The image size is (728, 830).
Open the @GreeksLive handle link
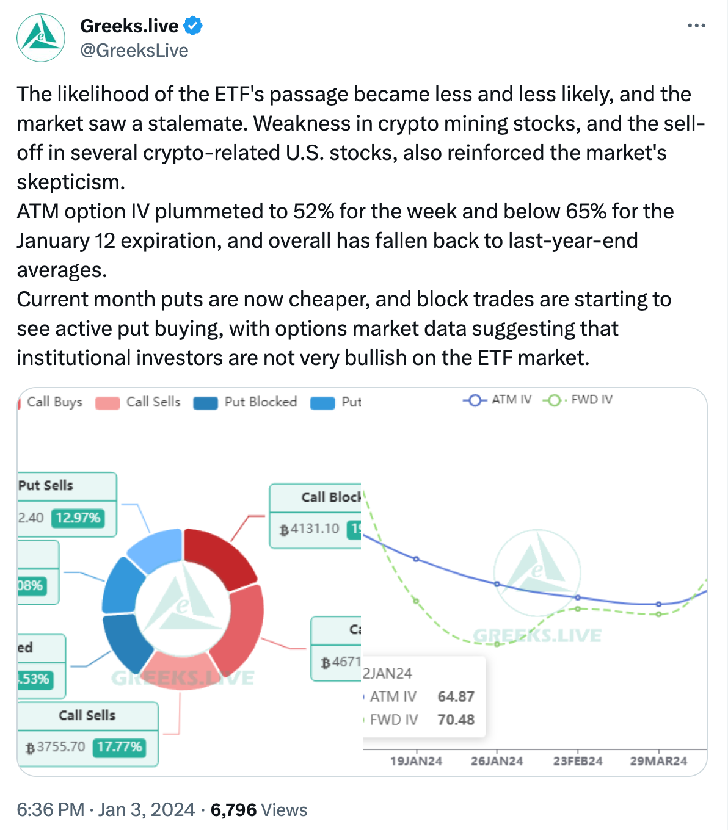[x=134, y=51]
